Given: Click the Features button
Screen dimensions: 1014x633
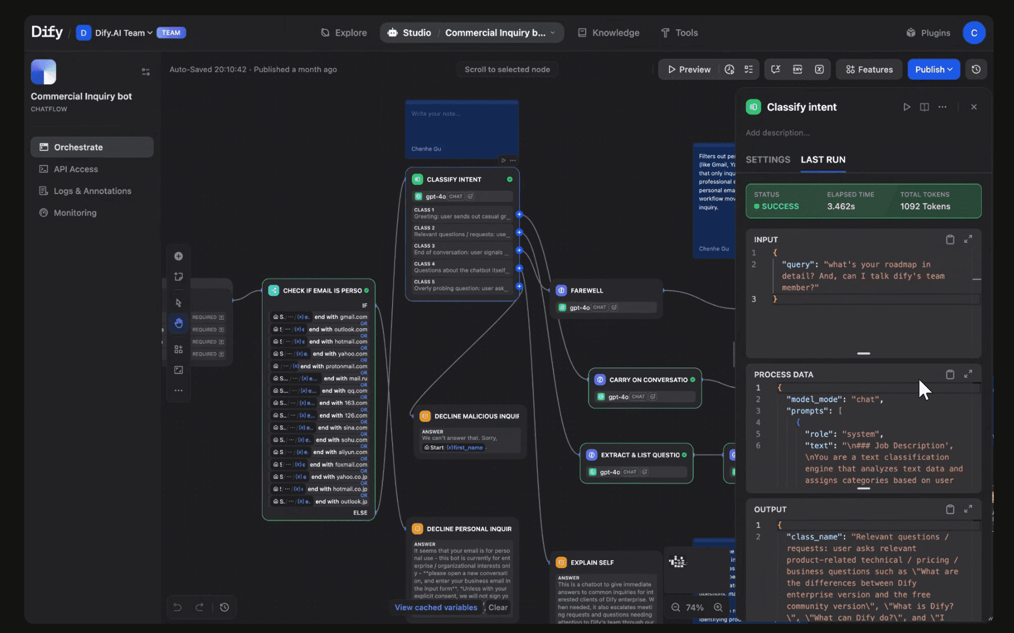Looking at the screenshot, I should (869, 69).
